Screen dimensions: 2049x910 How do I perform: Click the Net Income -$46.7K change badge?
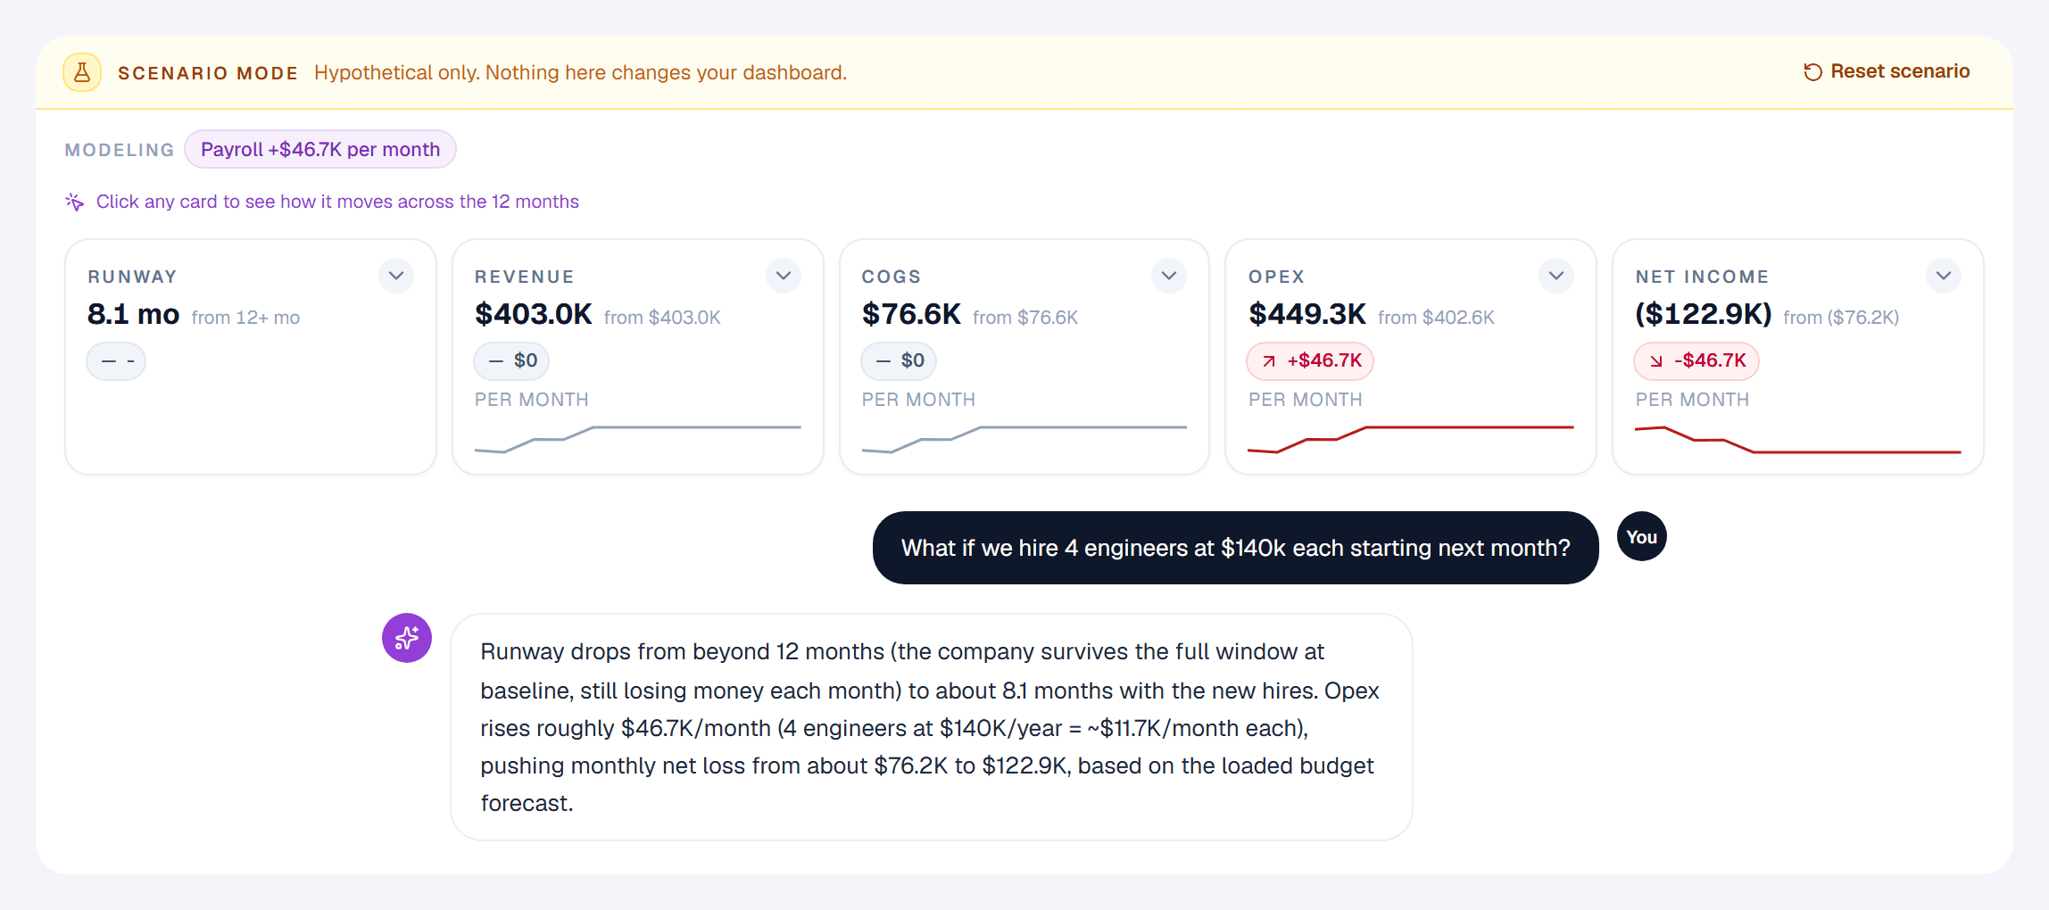click(x=1696, y=360)
